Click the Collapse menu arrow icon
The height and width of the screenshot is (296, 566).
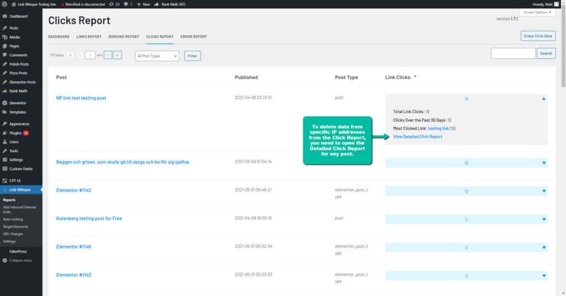click(x=4, y=260)
